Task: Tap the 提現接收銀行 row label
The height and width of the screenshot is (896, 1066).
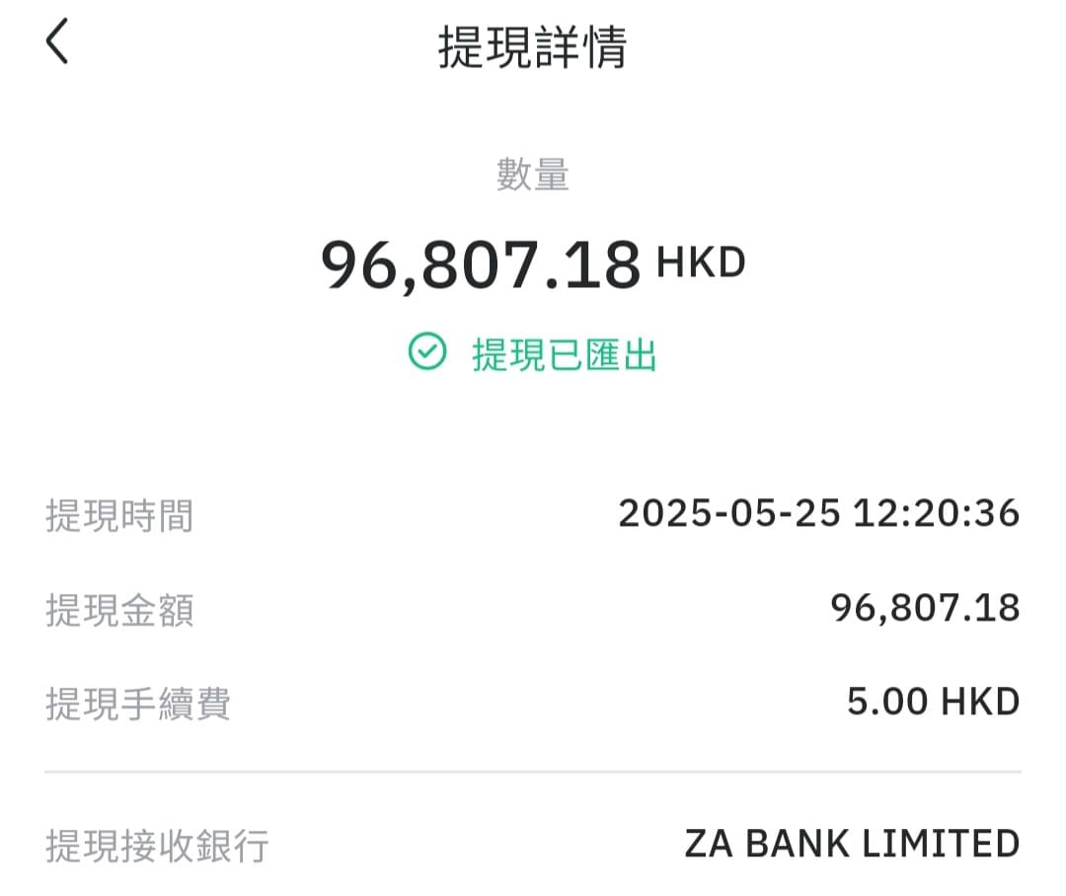Action: click(157, 846)
